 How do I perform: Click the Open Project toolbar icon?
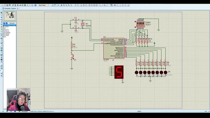tap(5, 5)
